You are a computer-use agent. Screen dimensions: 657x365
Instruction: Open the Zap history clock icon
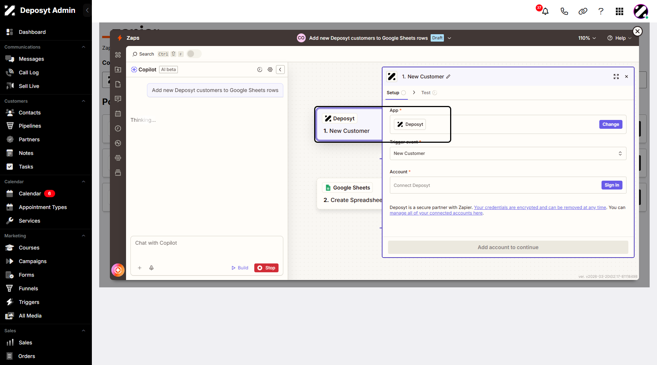[x=118, y=128]
